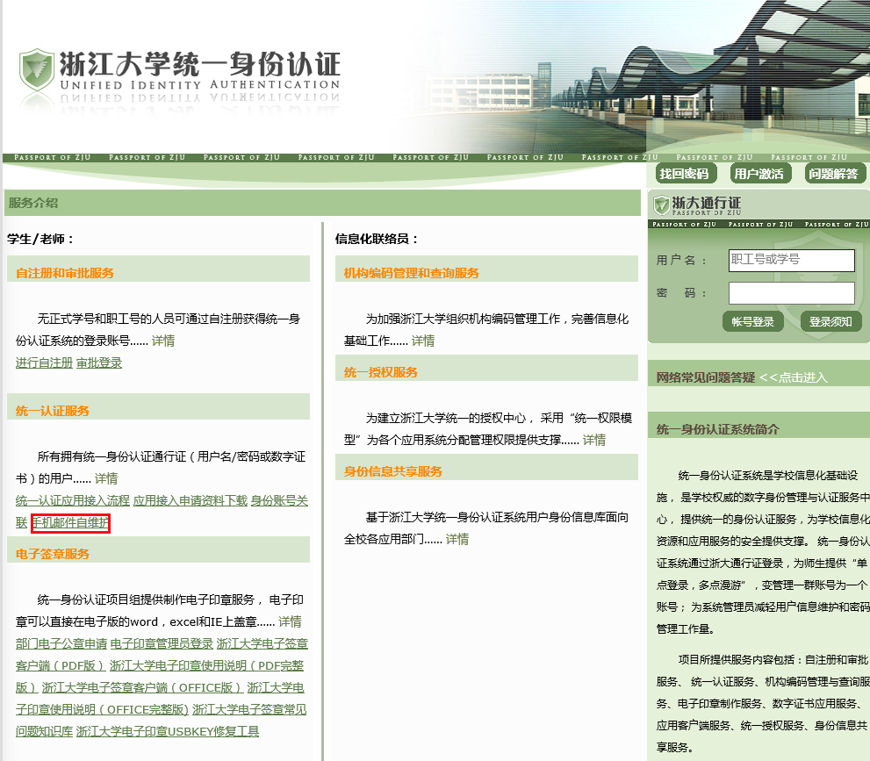Open 详情 under 电子签章服务
Image resolution: width=870 pixels, height=761 pixels.
[290, 621]
